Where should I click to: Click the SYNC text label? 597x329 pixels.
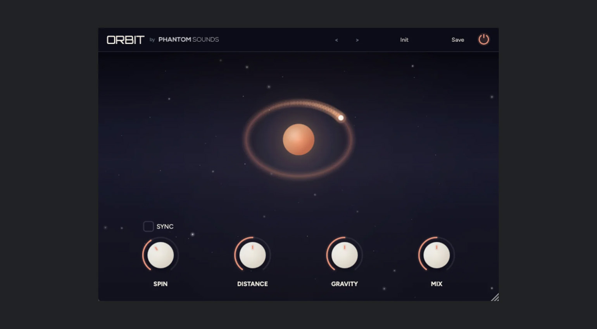pos(165,226)
